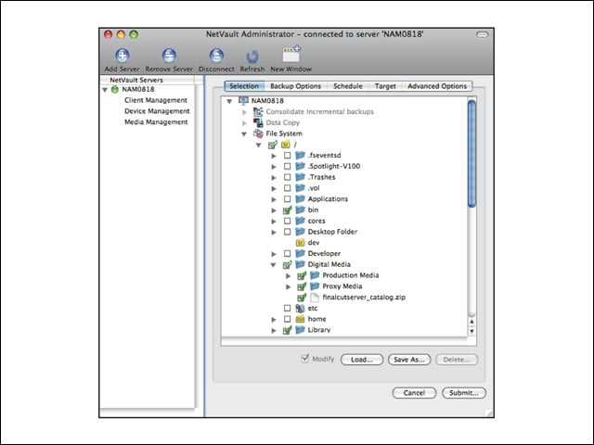
Task: Click the Library folder icon
Action: 300,330
